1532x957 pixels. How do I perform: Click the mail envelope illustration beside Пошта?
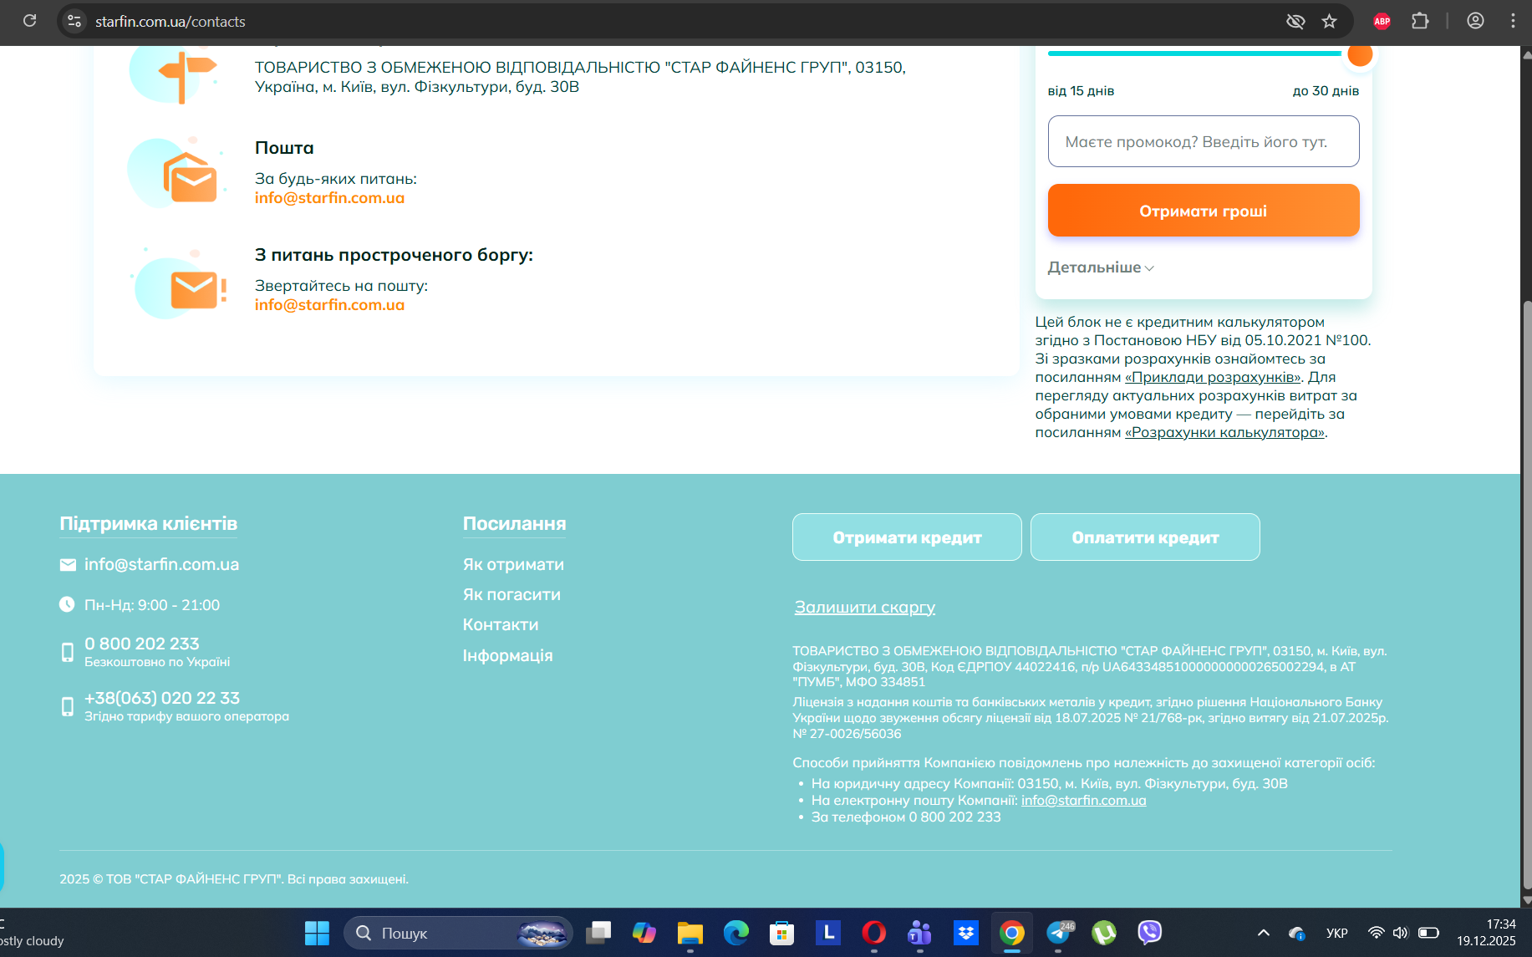pos(179,172)
